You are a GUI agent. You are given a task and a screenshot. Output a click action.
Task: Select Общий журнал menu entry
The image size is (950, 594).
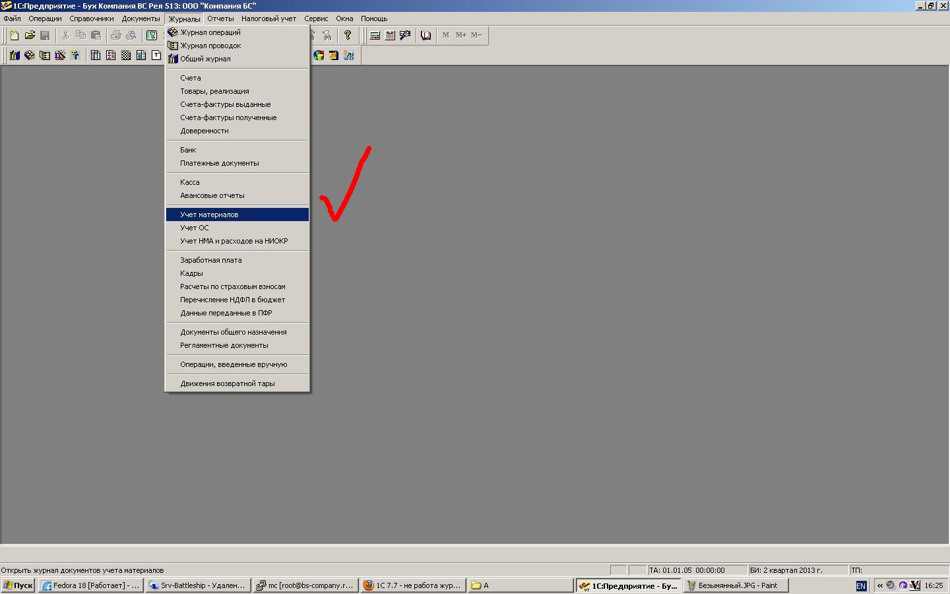(237, 59)
